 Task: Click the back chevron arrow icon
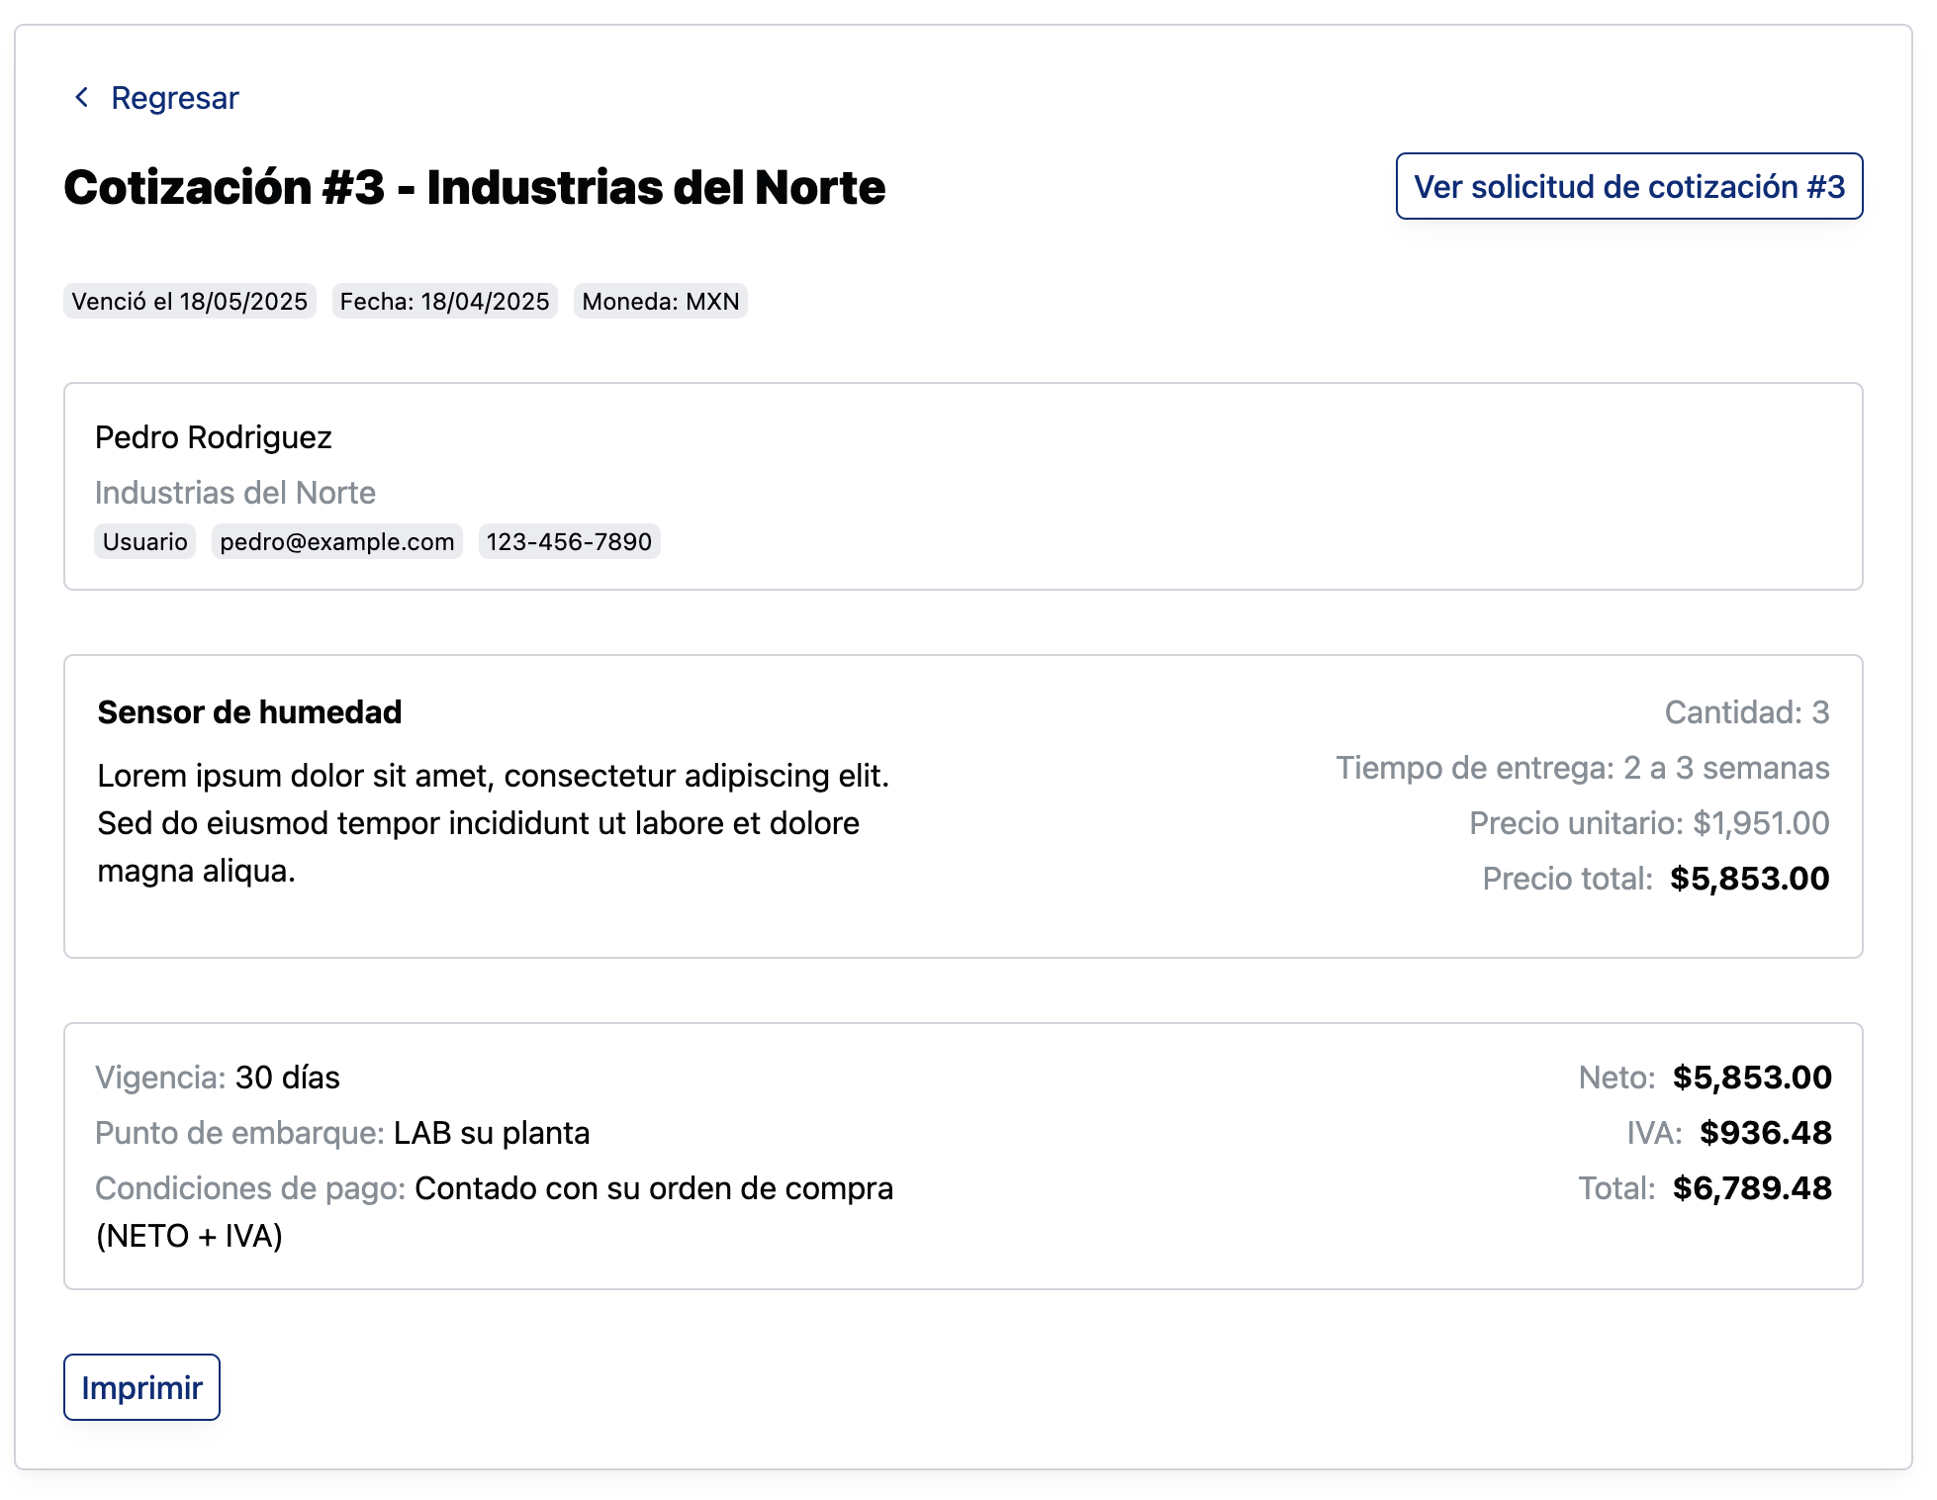82,97
